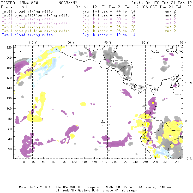Click black 'sm= 2' on the first legend row
The image size is (193, 193).
tap(170, 11)
